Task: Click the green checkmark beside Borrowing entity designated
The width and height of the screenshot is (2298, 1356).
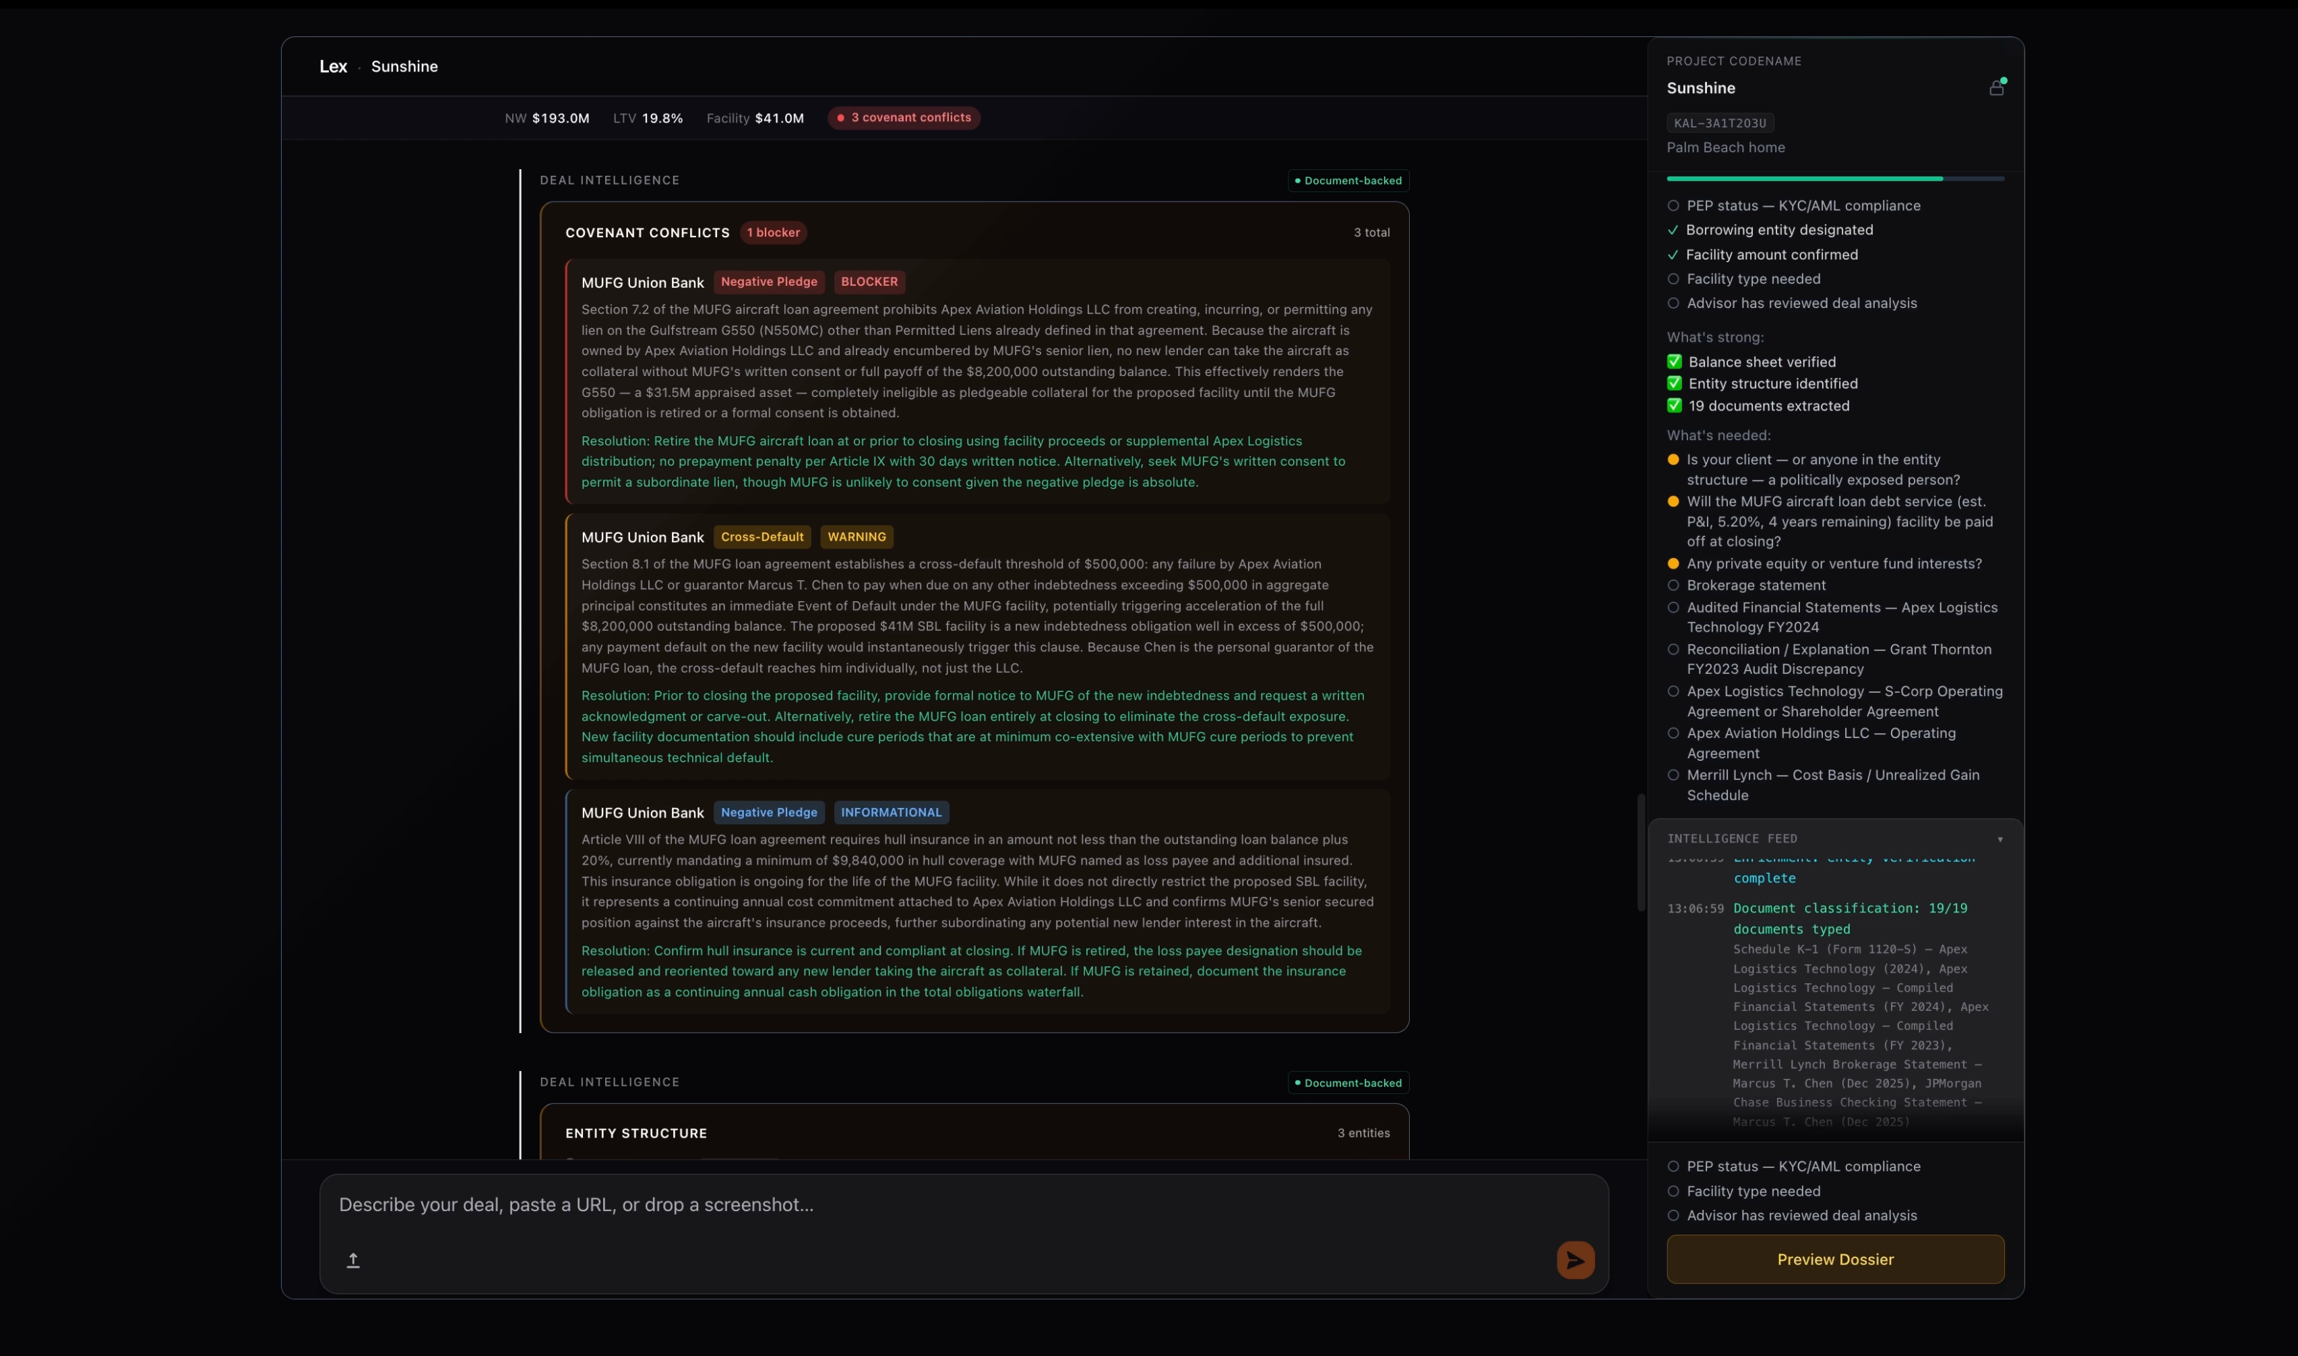Action: point(1674,230)
